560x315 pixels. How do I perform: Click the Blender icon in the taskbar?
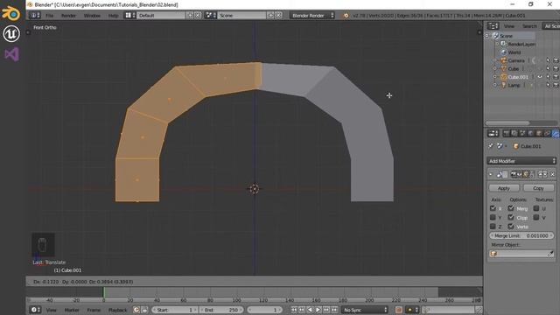click(x=11, y=14)
